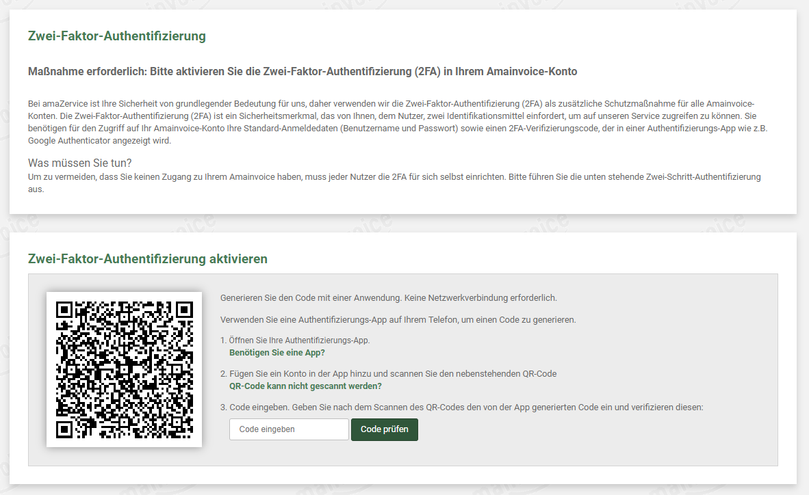Click the paragraph starting 'Bei amaZervice'
This screenshot has height=495, width=809.
[398, 122]
